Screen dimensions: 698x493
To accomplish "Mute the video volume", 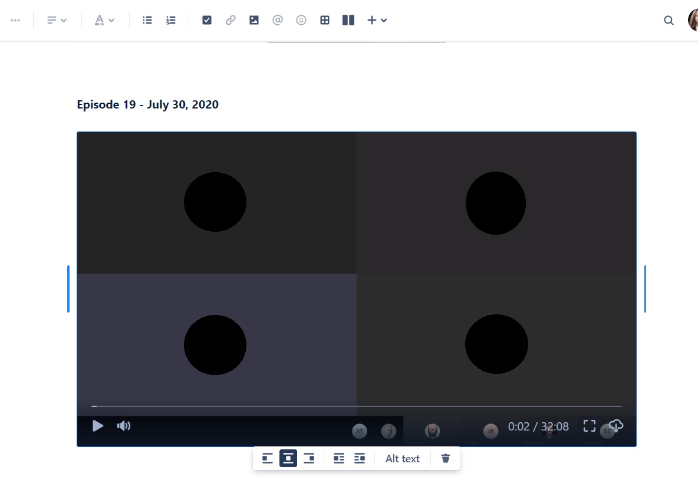I will pos(123,426).
